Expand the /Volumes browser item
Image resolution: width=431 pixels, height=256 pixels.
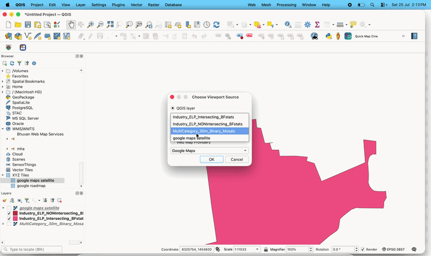[x=3, y=71]
